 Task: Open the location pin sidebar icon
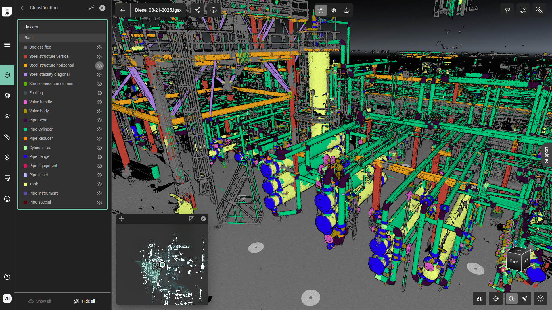pyautogui.click(x=7, y=158)
